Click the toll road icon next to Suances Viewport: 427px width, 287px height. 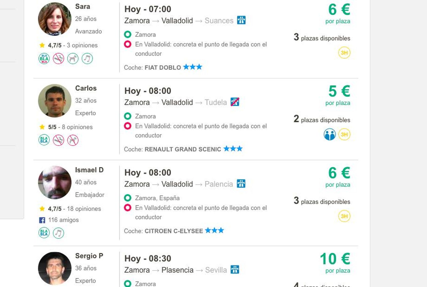pos(242,20)
